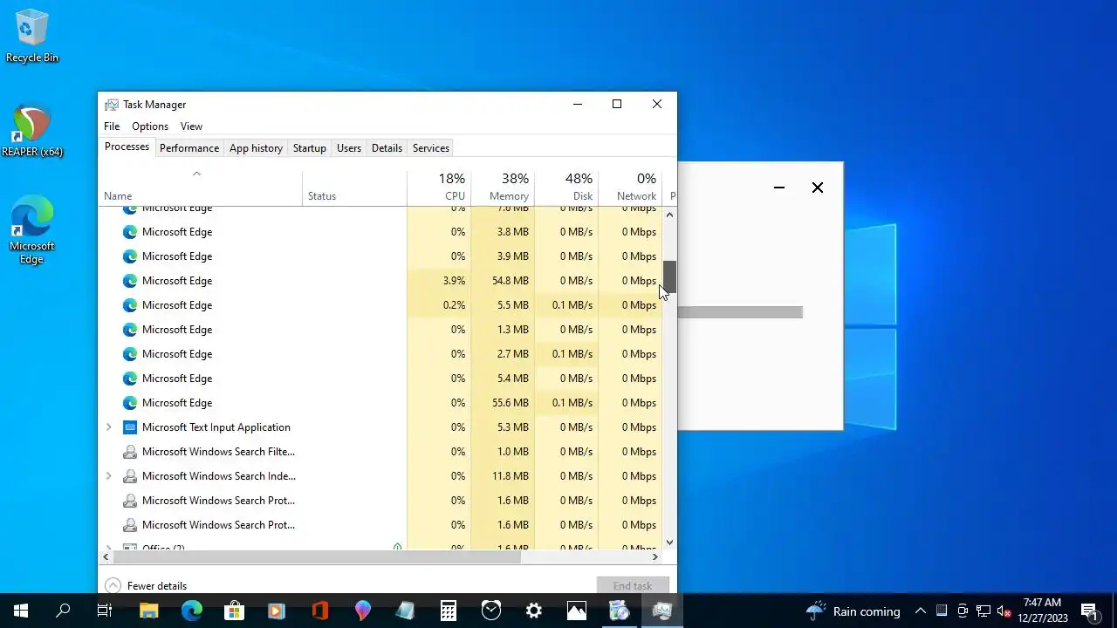Click the 3.9% CPU cell
1117x628 pixels.
pyautogui.click(x=439, y=281)
